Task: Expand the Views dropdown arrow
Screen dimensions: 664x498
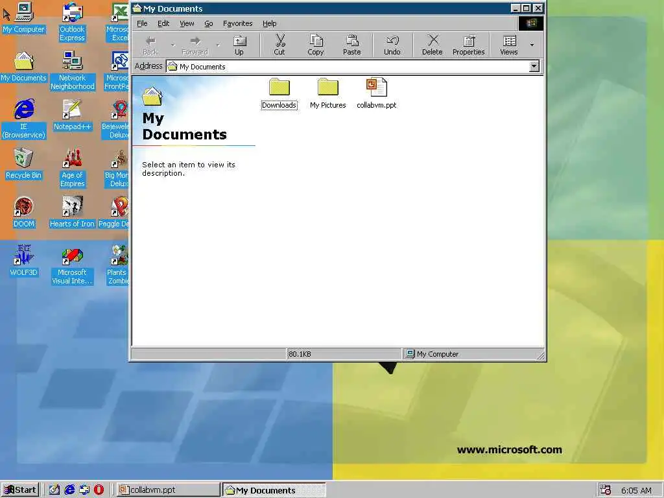Action: (532, 45)
